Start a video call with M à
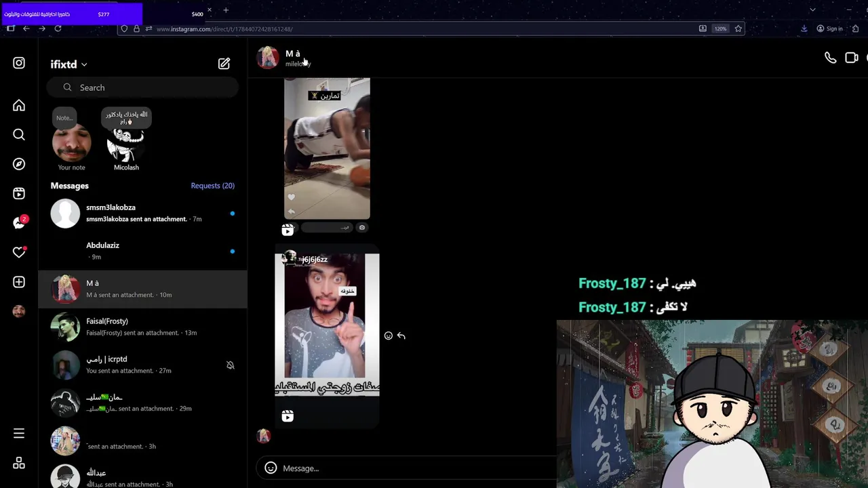 point(852,58)
